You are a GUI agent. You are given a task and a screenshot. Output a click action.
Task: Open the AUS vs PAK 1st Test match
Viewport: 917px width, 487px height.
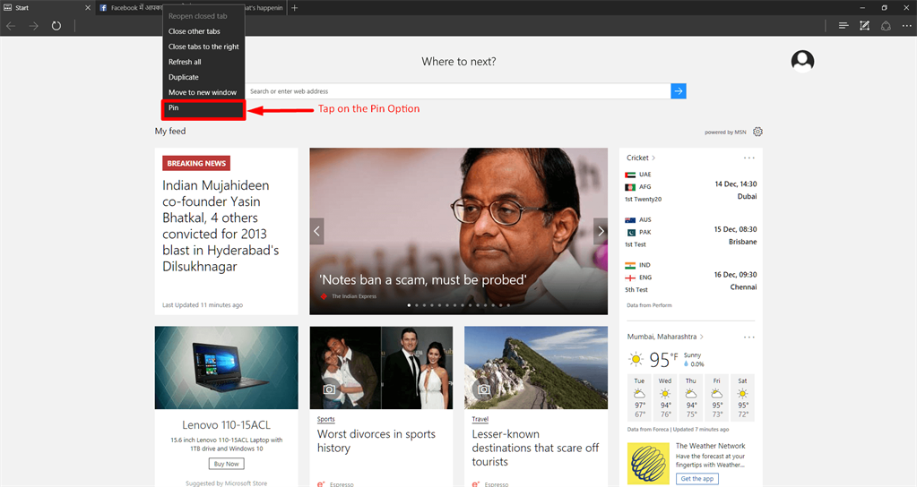click(691, 232)
